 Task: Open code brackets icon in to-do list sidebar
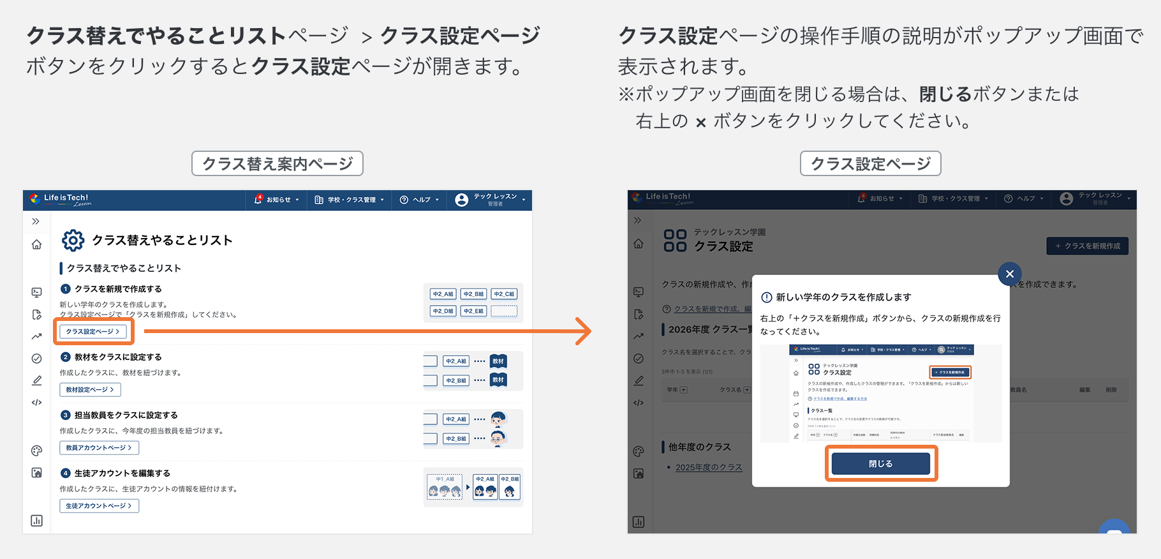point(36,403)
